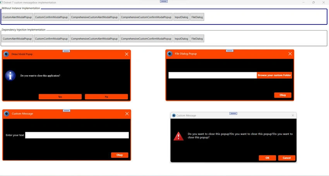Click FileDialog in Dependency Injection Implementation group
Image resolution: width=329 pixels, height=176 pixels.
(197, 39)
